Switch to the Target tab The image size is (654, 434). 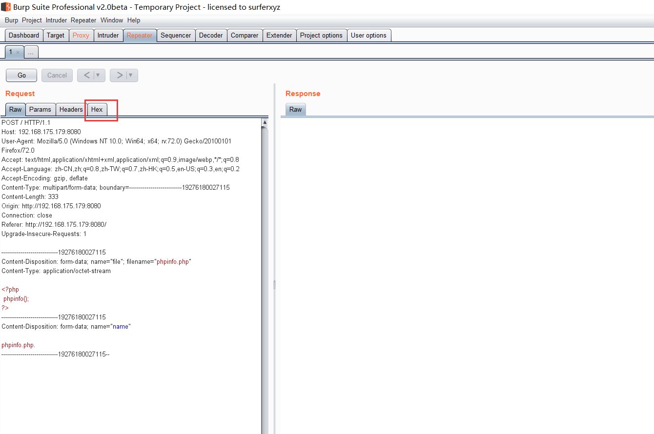[56, 36]
